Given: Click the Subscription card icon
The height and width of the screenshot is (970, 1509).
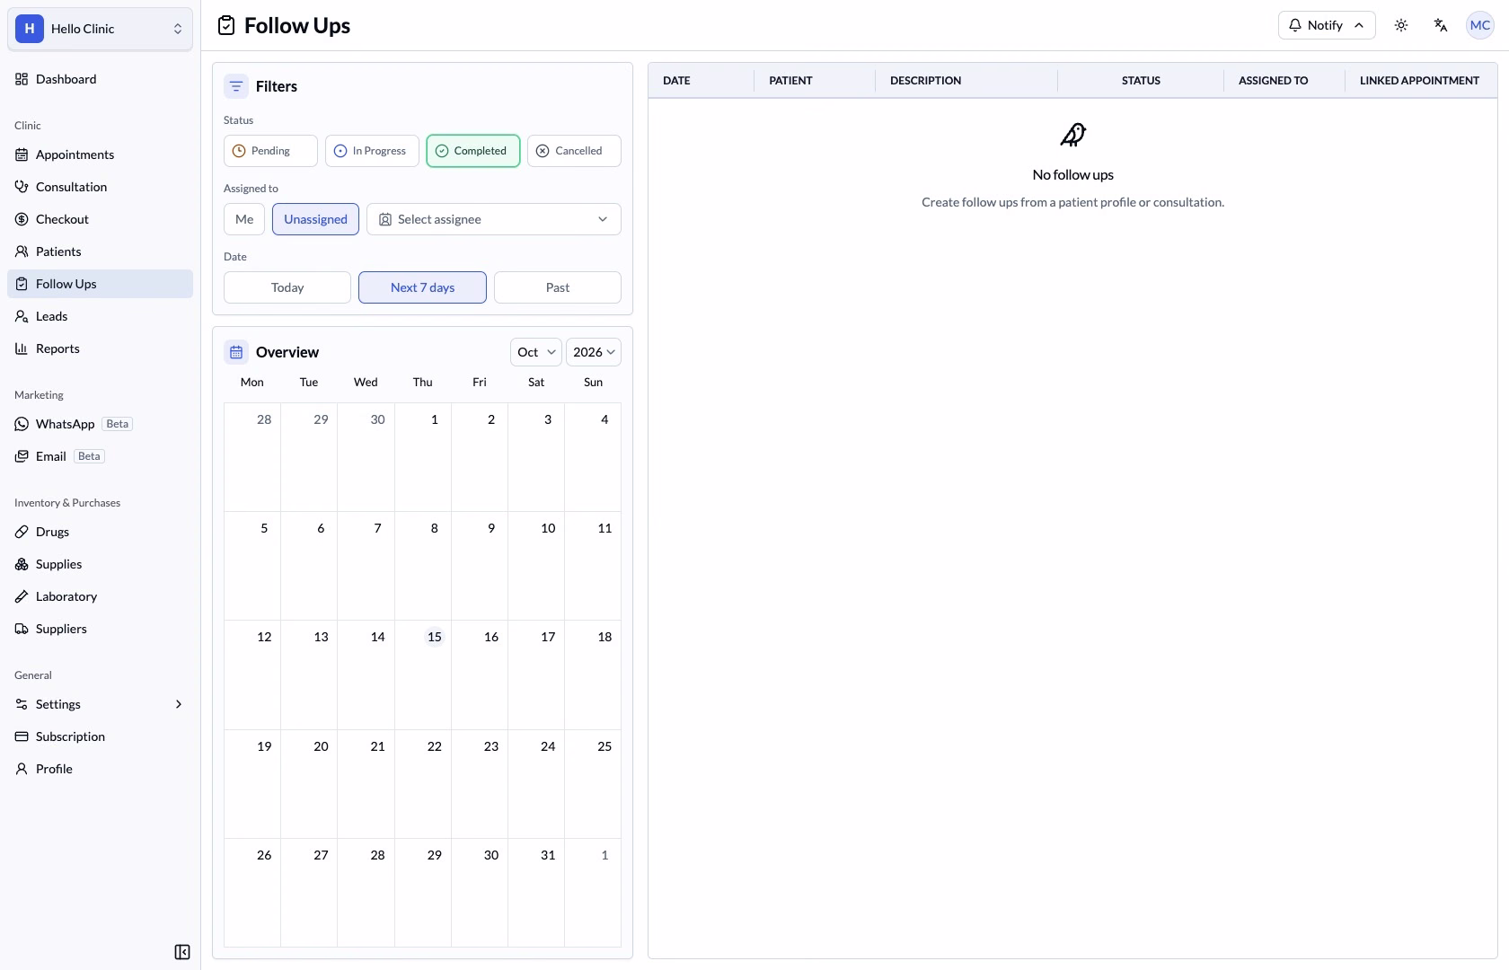Looking at the screenshot, I should [22, 736].
